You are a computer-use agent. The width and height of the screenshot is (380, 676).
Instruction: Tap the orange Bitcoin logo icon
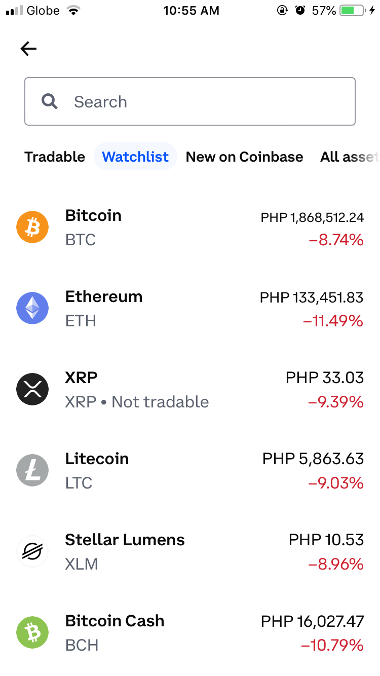pyautogui.click(x=32, y=227)
